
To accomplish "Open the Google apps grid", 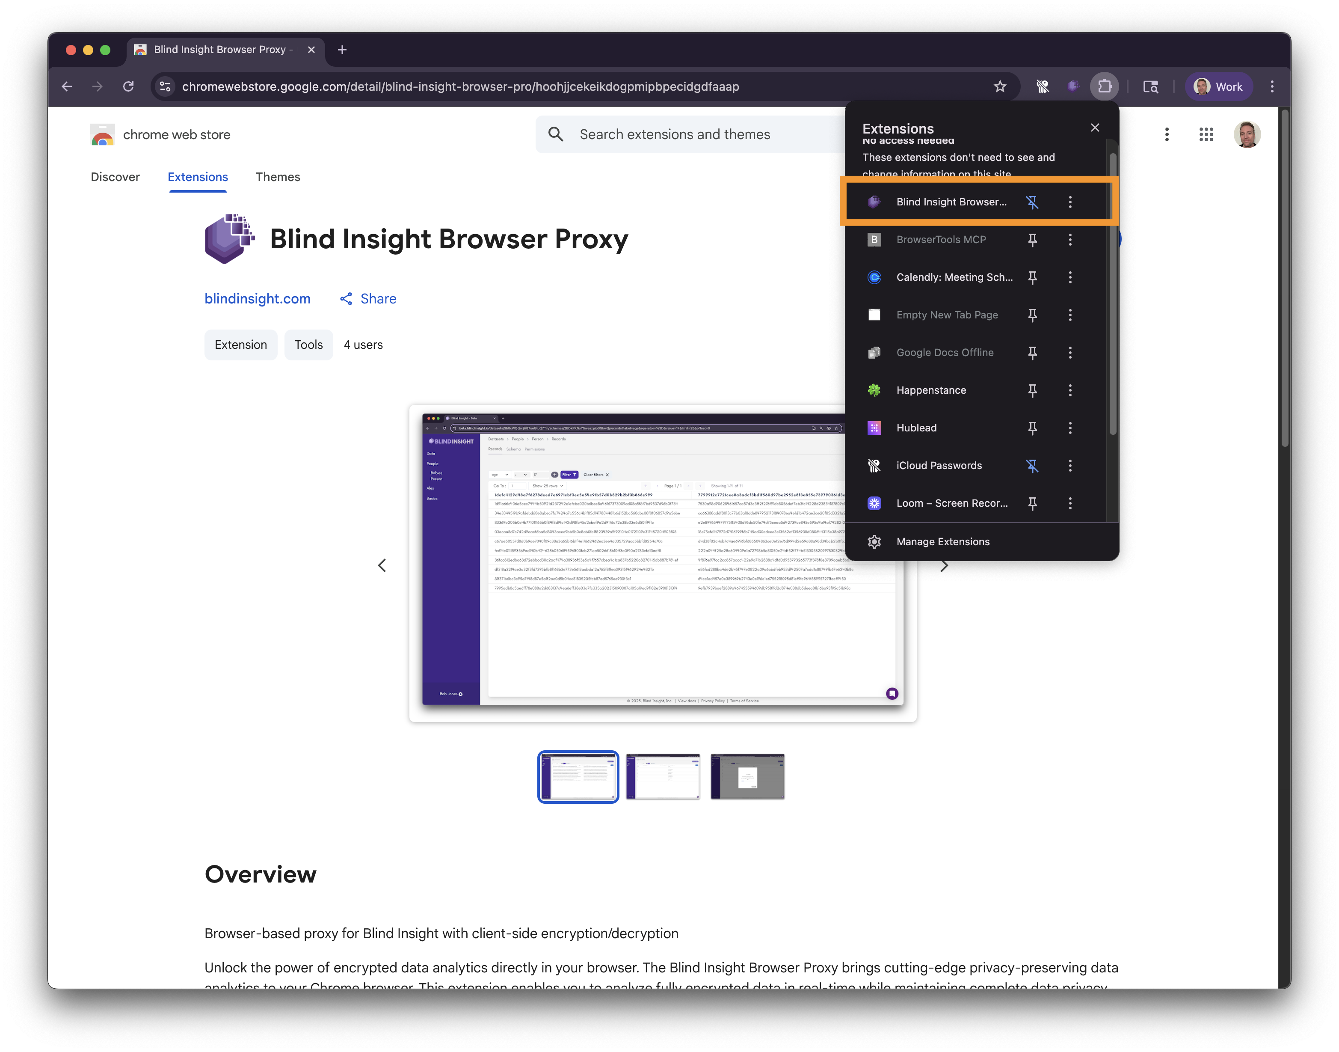I will tap(1206, 135).
